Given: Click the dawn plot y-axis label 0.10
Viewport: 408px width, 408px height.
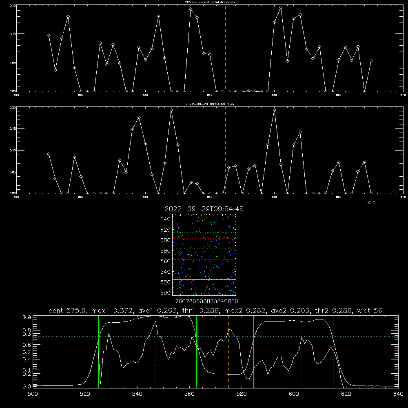Looking at the screenshot, I should pos(13,34).
